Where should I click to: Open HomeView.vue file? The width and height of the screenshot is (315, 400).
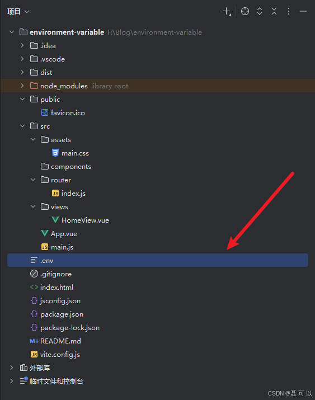pos(85,220)
